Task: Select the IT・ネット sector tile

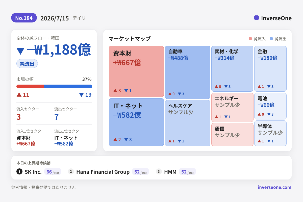Action: click(136, 122)
